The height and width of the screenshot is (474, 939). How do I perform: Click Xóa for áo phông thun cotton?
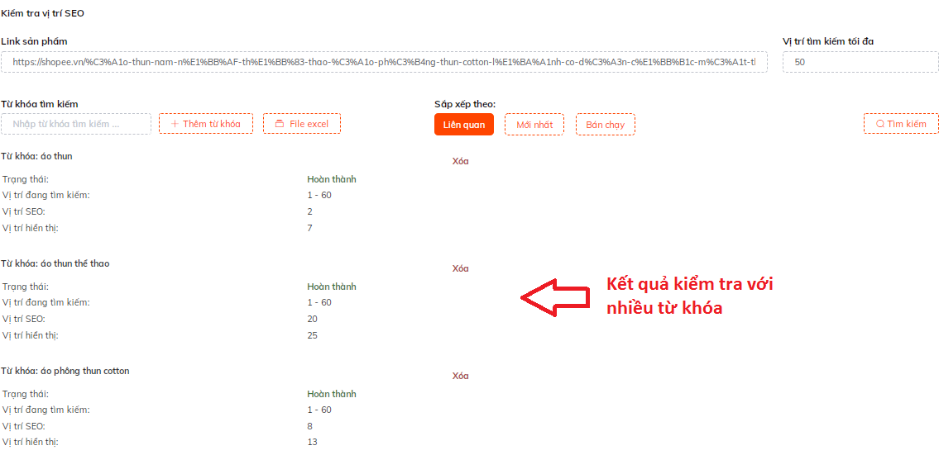point(460,376)
